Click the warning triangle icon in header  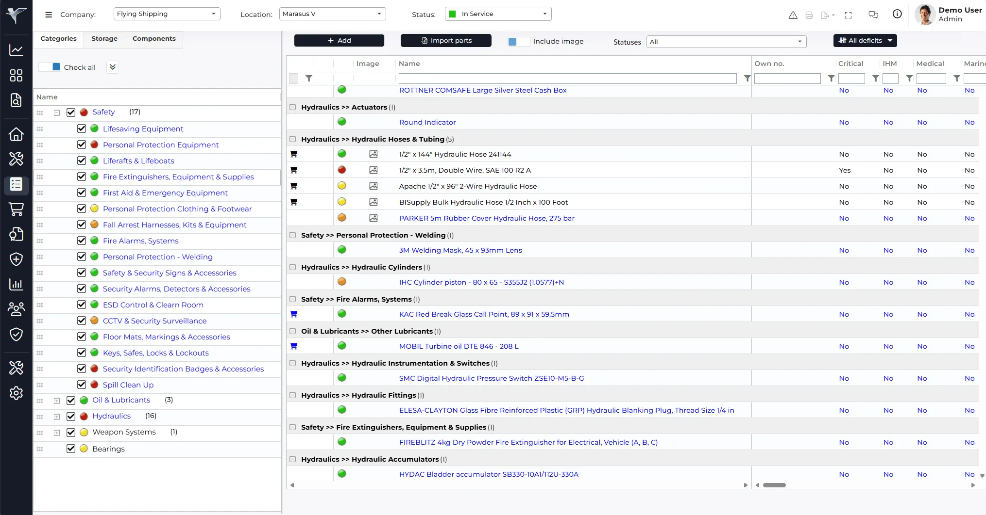point(793,15)
